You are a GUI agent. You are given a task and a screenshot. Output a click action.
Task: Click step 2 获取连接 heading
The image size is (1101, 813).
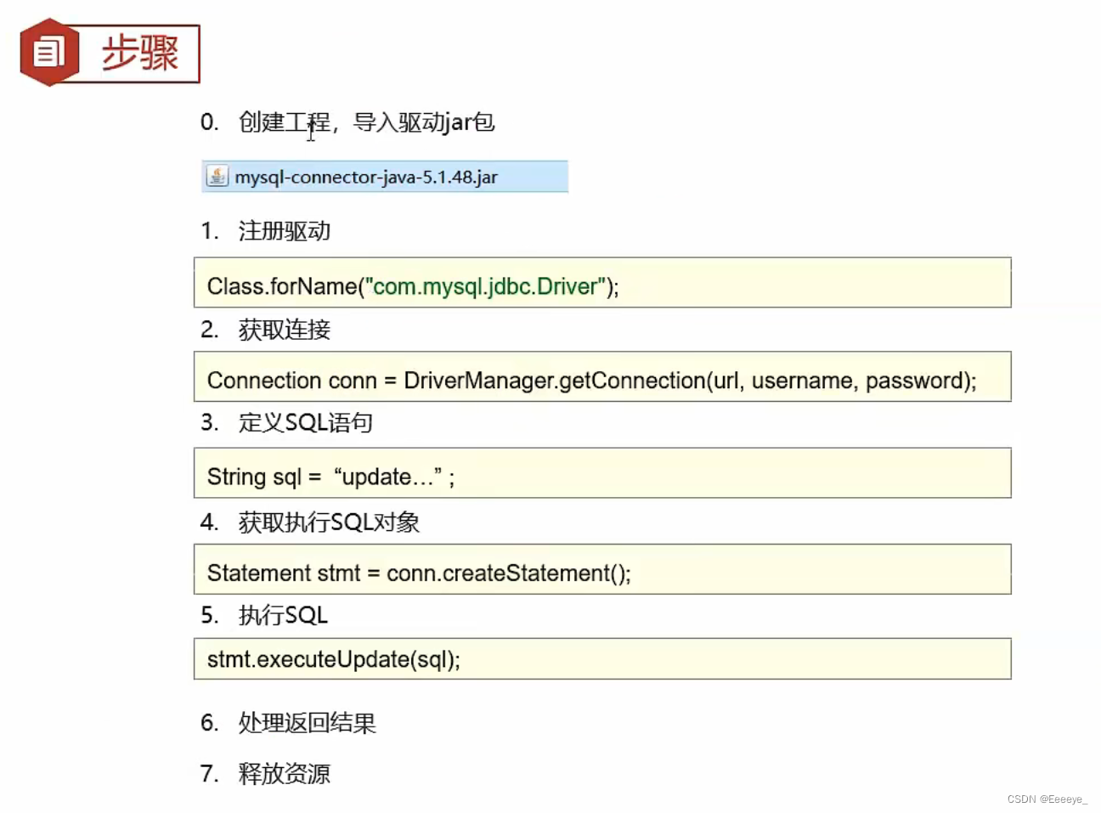[x=266, y=330]
